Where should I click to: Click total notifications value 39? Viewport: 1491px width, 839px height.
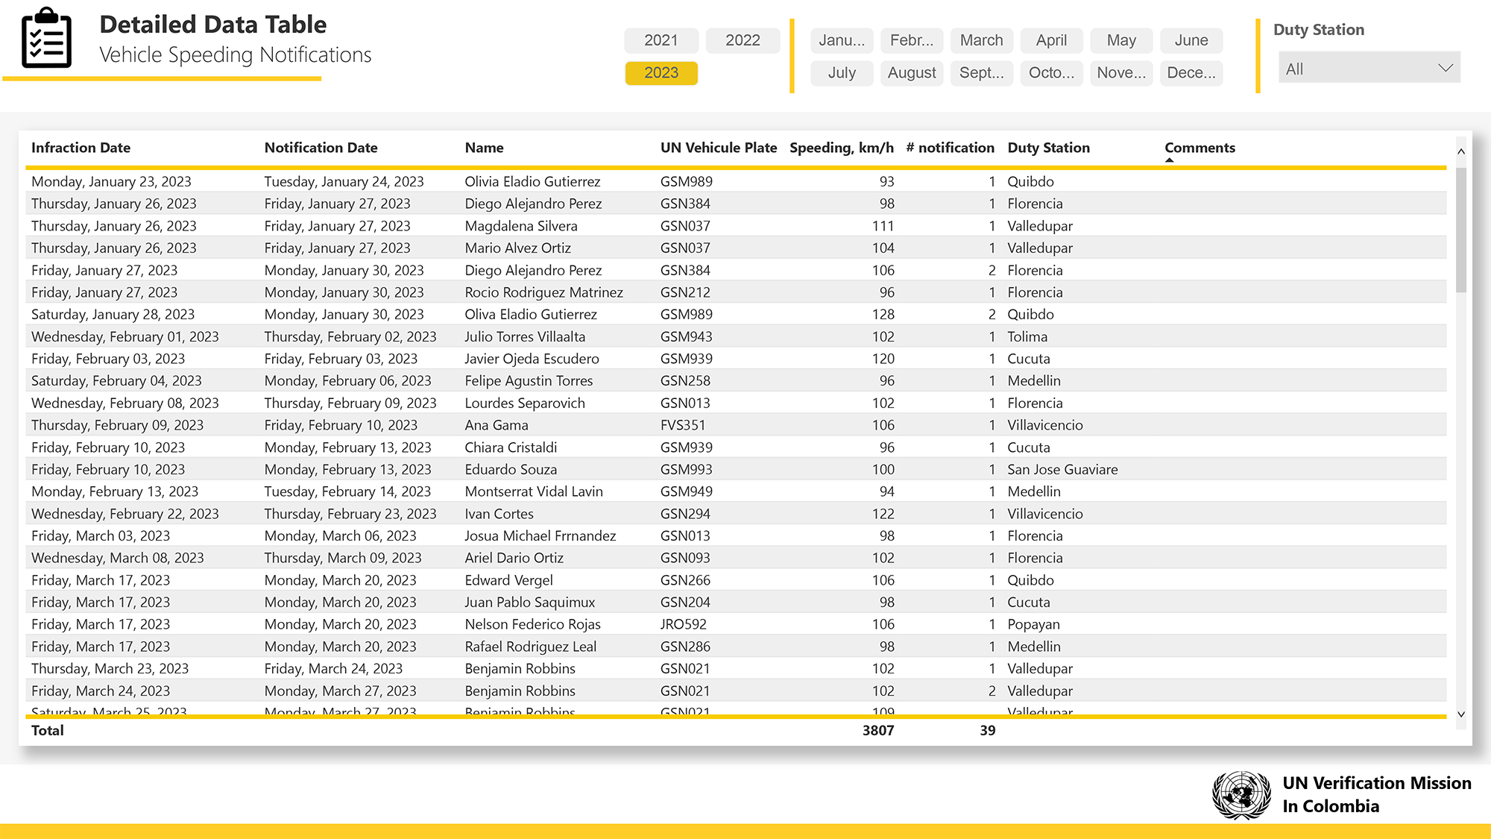click(x=987, y=730)
